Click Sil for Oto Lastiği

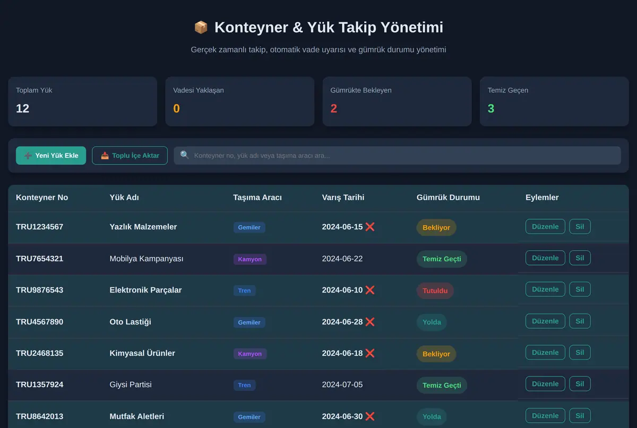580,321
